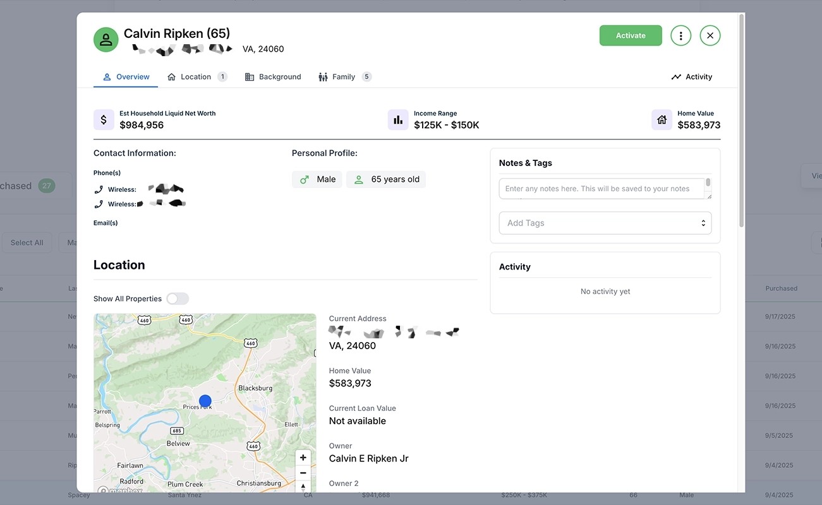Open the three-dot more options menu
Image resolution: width=822 pixels, height=505 pixels.
[680, 36]
